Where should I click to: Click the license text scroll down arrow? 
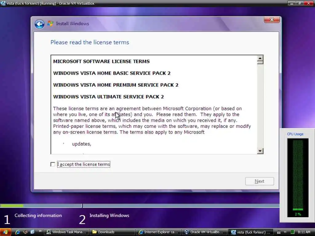[x=260, y=151]
